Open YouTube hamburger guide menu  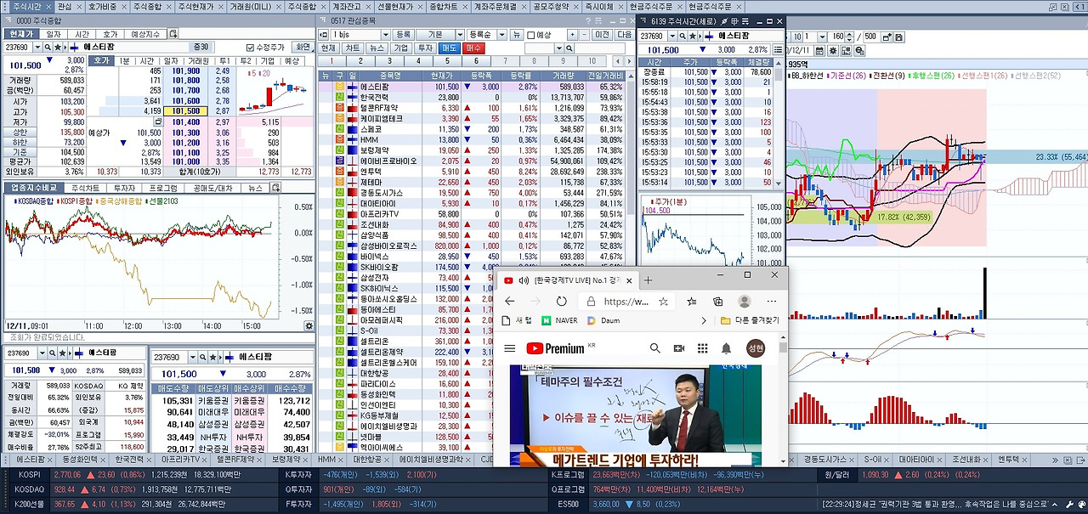(510, 348)
